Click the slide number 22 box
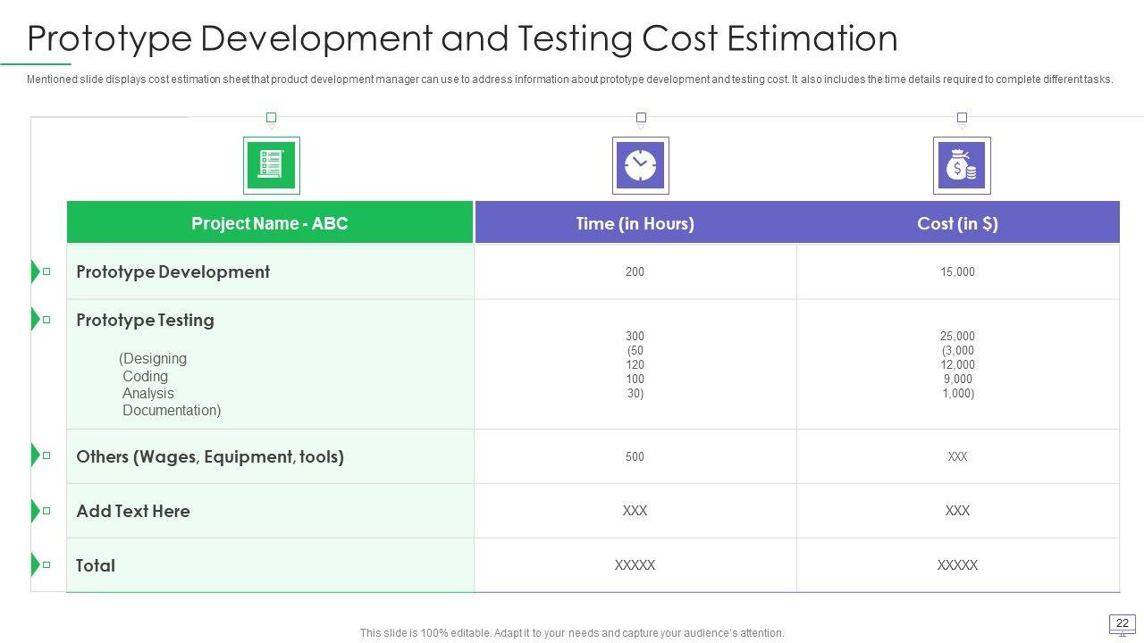 [1123, 622]
